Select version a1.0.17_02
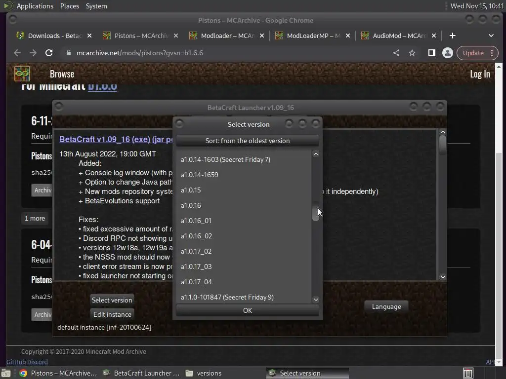 click(244, 251)
